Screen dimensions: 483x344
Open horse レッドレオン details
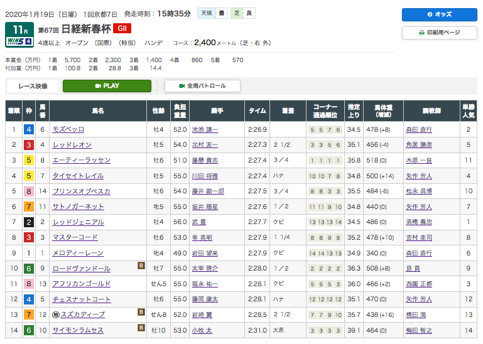click(72, 145)
